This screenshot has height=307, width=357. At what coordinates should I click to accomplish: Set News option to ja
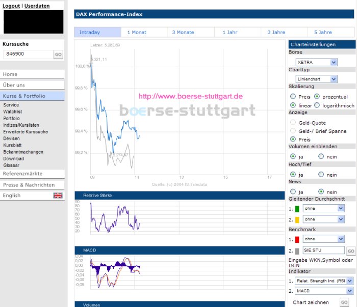click(293, 192)
